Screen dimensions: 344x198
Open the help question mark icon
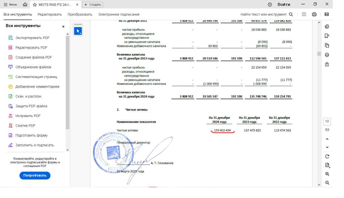click(270, 5)
